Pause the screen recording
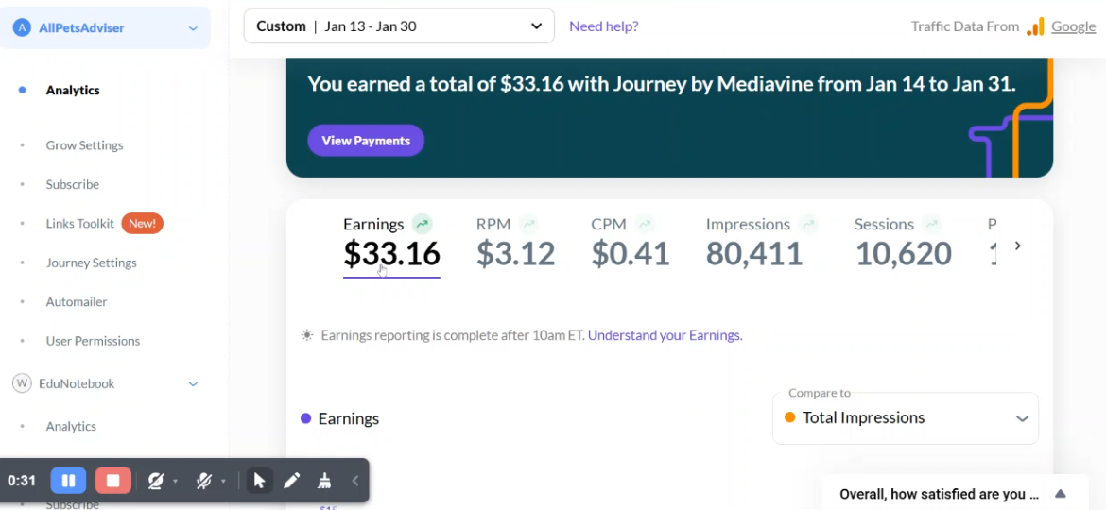The height and width of the screenshot is (510, 1106). (x=68, y=481)
